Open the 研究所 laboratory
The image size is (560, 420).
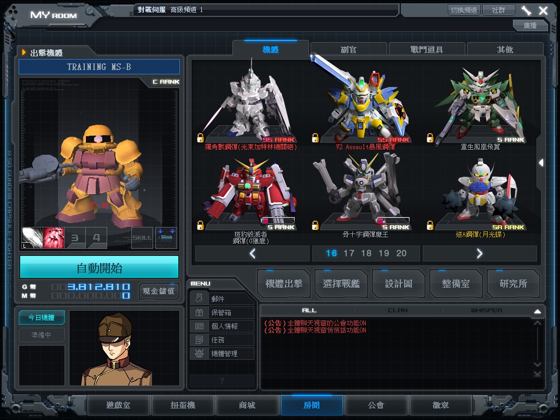pyautogui.click(x=513, y=284)
